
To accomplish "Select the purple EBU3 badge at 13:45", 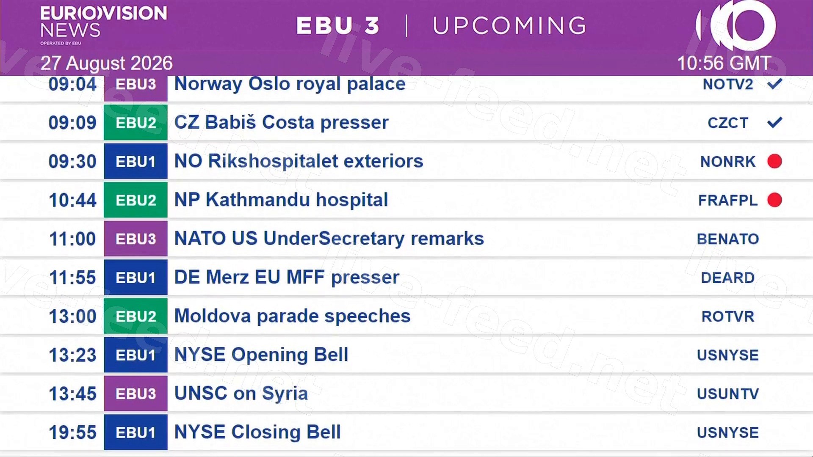I will [135, 394].
